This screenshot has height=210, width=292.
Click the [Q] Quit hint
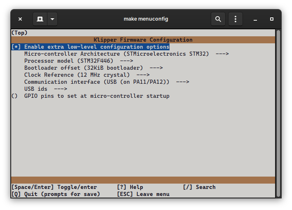(x=56, y=194)
